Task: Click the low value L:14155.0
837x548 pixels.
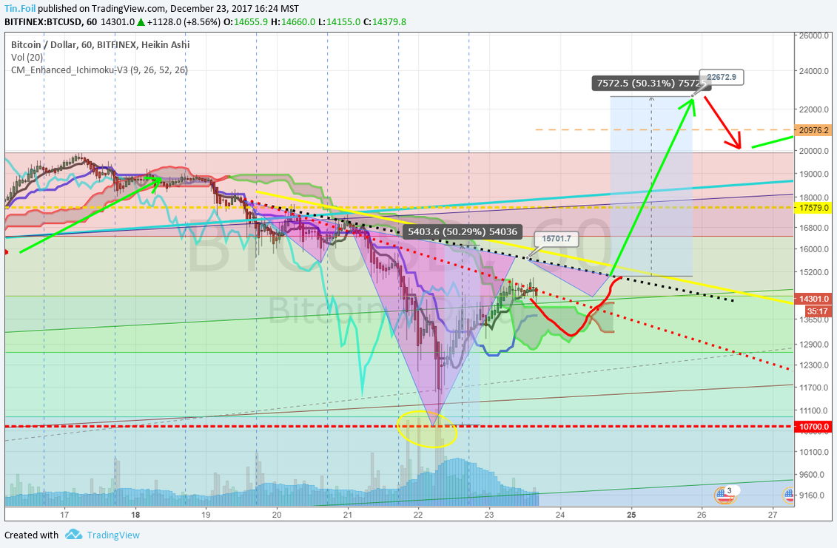Action: (340, 22)
